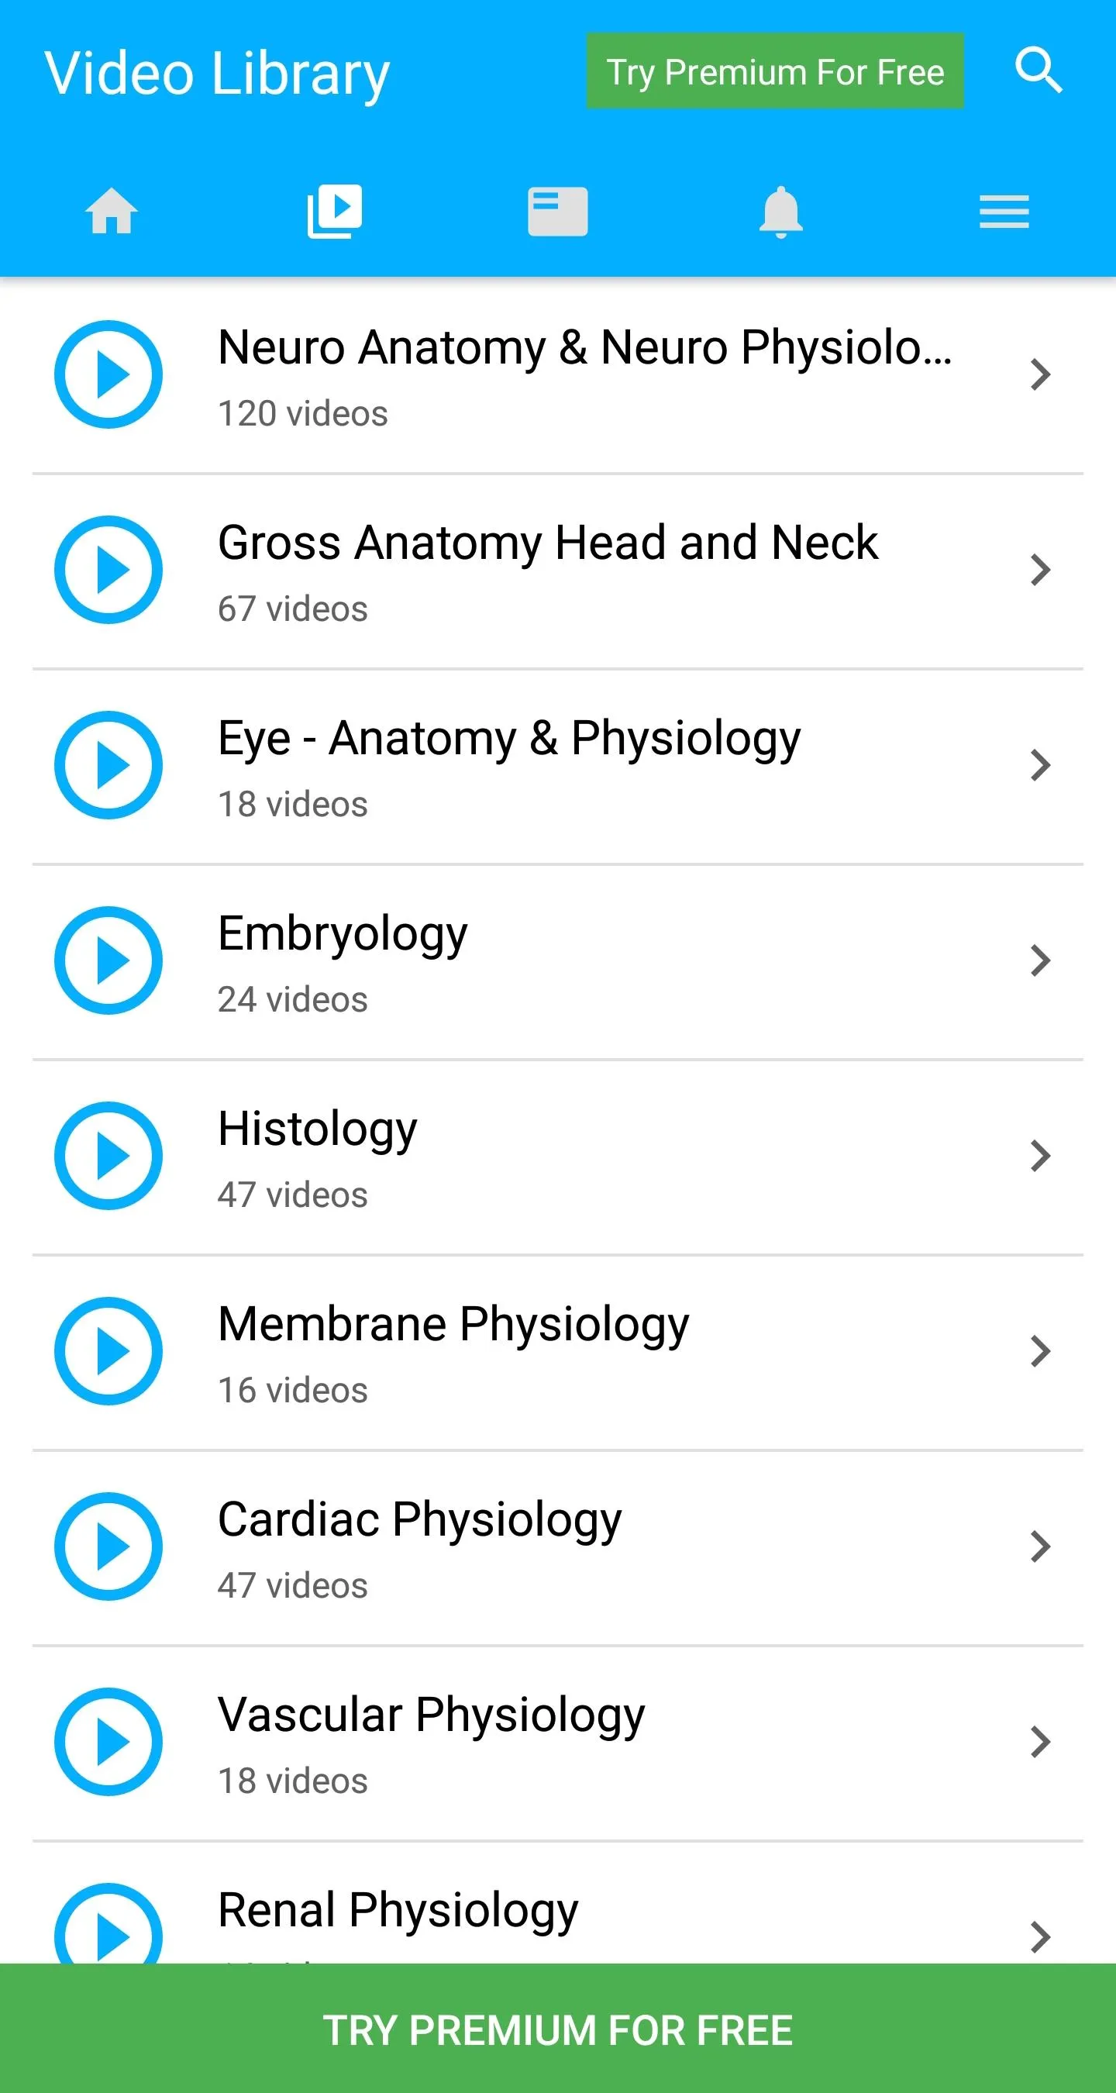Expand Membrane Physiology chevron arrow
Screen dimensions: 1116x2093
point(1039,1351)
